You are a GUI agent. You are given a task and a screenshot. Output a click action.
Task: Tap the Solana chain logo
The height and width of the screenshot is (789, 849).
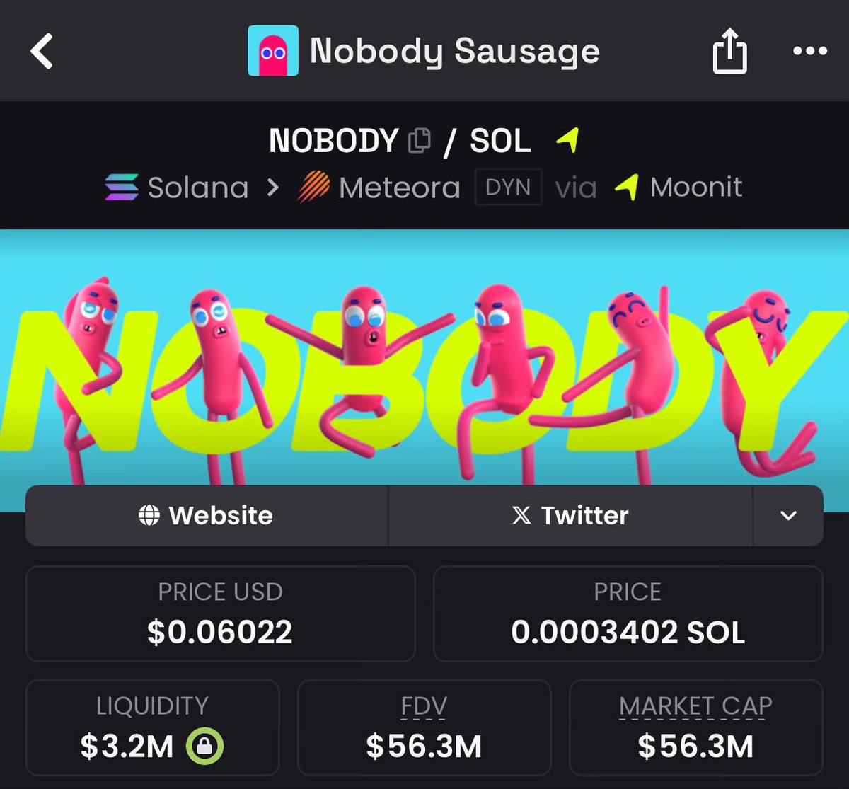[122, 188]
